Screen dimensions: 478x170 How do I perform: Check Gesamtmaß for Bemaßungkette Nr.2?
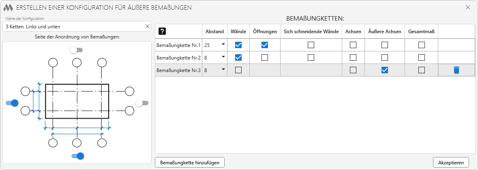pyautogui.click(x=422, y=57)
